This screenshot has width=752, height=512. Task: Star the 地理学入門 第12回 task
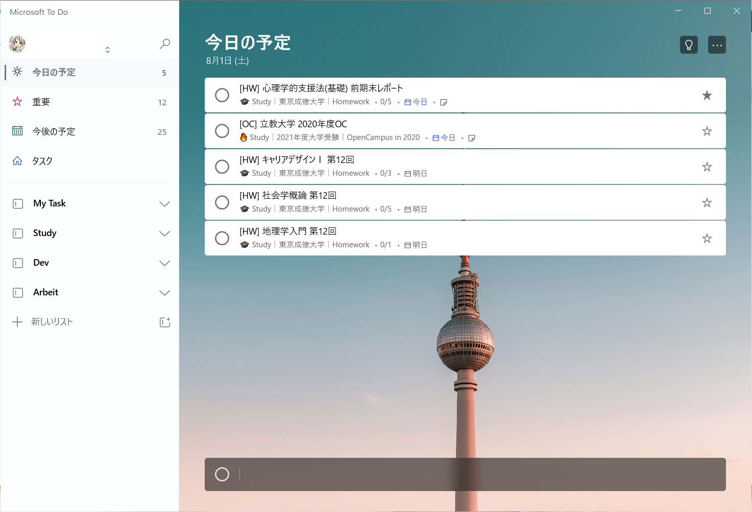707,239
